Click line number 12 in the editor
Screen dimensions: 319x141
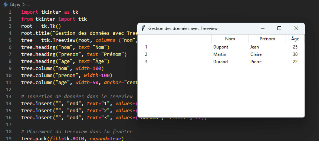(9, 90)
